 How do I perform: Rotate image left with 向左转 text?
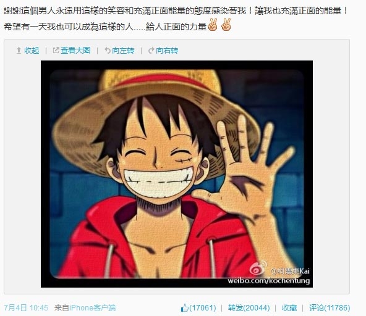point(123,51)
